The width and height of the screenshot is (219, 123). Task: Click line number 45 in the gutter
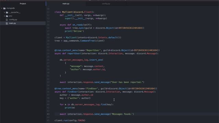tap(48, 121)
